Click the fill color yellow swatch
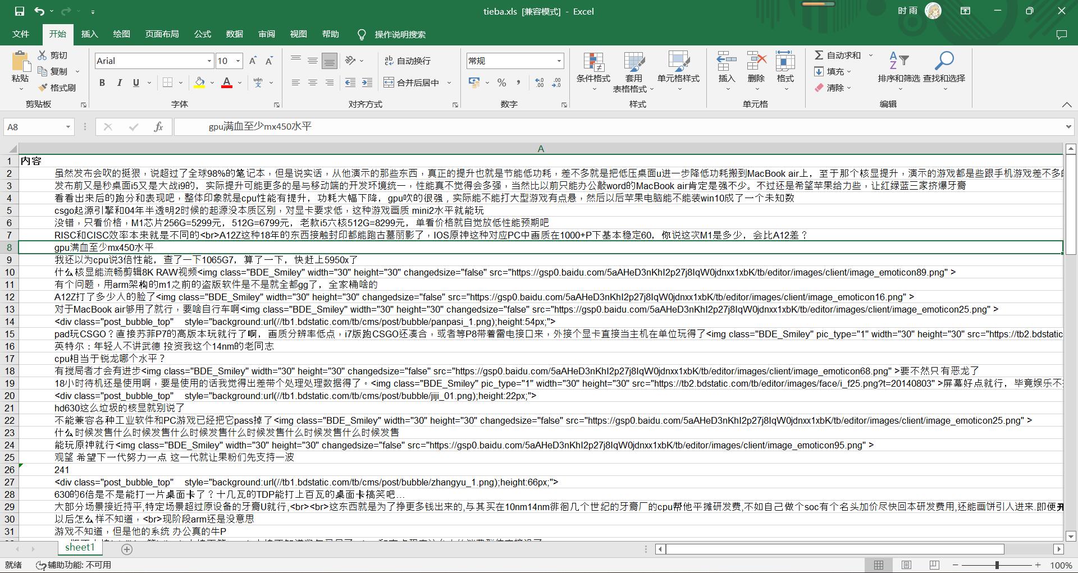Screen dimensions: 1078x573 point(199,83)
